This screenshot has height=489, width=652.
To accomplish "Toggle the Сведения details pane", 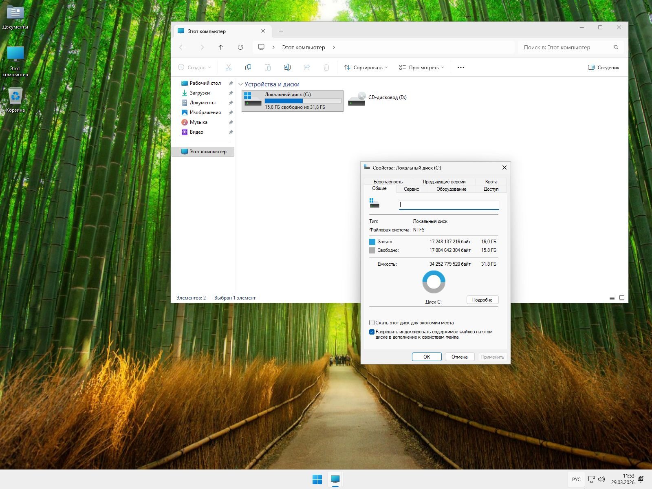I will pyautogui.click(x=604, y=68).
